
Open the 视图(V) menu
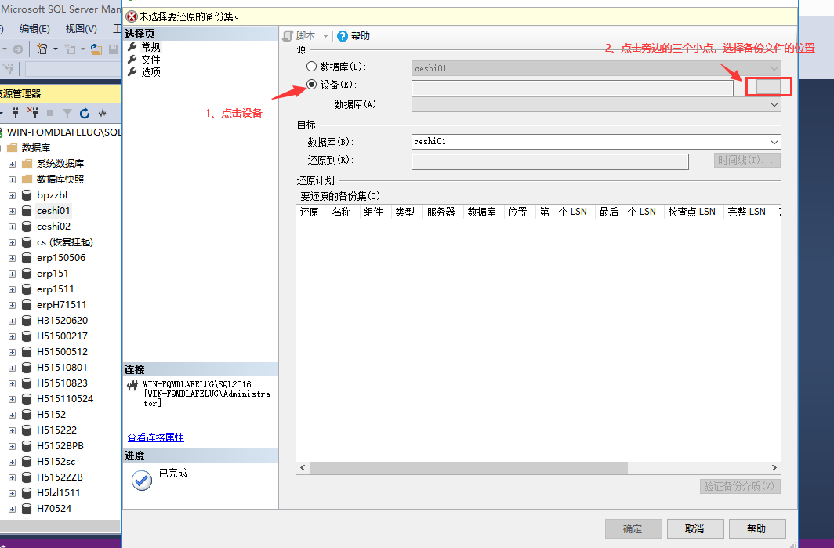coord(81,29)
